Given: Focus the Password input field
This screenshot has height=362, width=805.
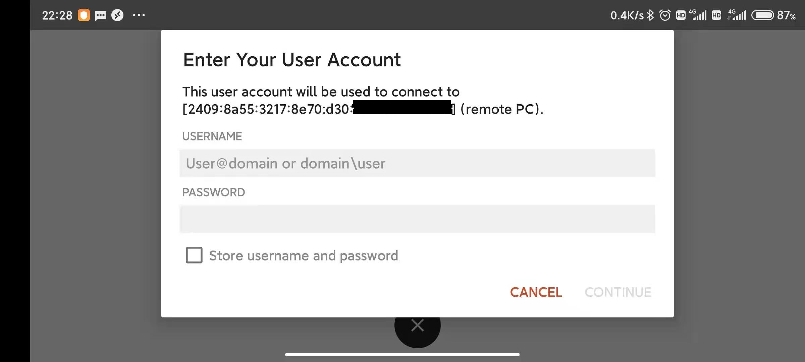Looking at the screenshot, I should [x=417, y=219].
